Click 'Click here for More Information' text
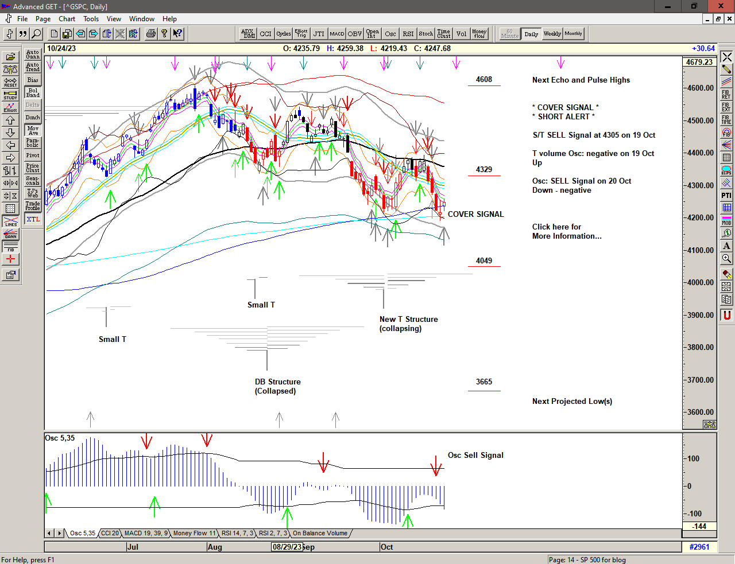Image resolution: width=735 pixels, height=564 pixels. point(566,231)
